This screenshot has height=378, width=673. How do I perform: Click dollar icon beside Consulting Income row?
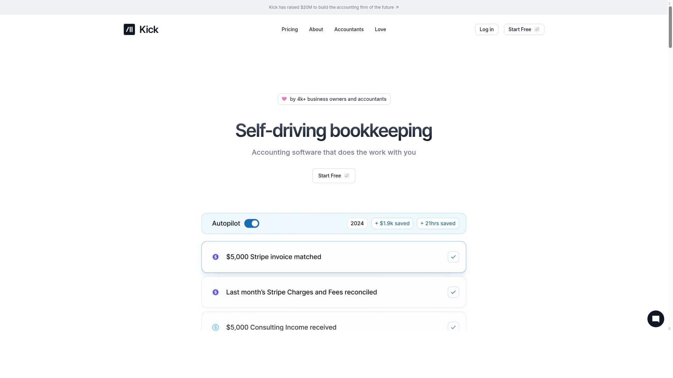(216, 327)
